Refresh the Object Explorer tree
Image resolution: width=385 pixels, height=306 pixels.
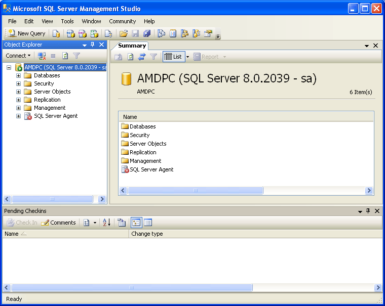pyautogui.click(x=65, y=56)
